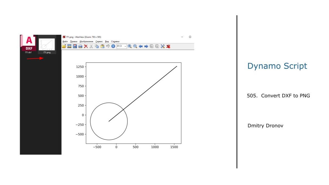Viewport: 329px width, 185px height.
Task: Open the Файл menu
Action: tap(65, 41)
